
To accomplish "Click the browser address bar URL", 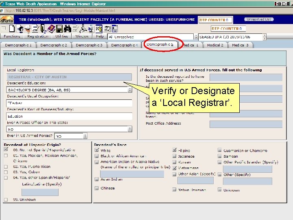I will click(60, 11).
